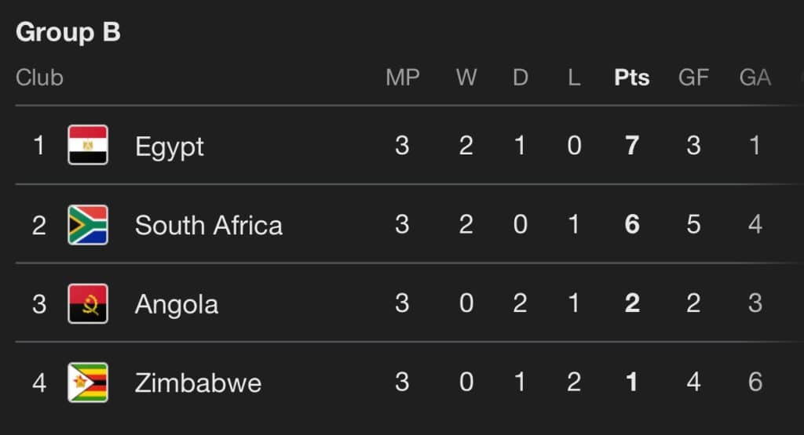Open the South Africa team link

coord(209,226)
